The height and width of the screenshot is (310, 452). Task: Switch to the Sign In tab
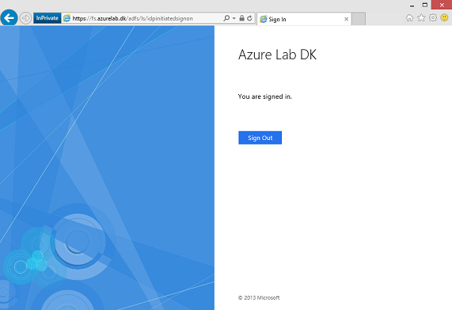tap(304, 19)
